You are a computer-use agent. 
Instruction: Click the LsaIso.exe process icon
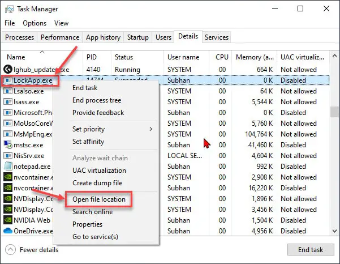tap(8, 91)
